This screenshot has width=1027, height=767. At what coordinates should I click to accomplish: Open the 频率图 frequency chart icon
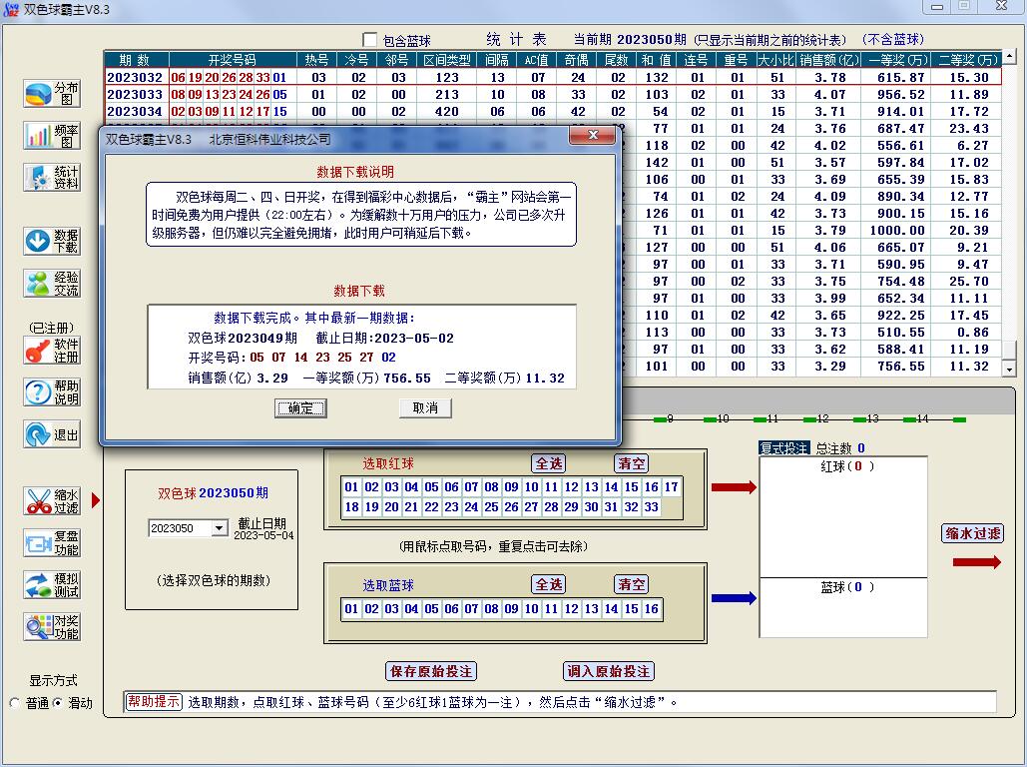[x=52, y=136]
